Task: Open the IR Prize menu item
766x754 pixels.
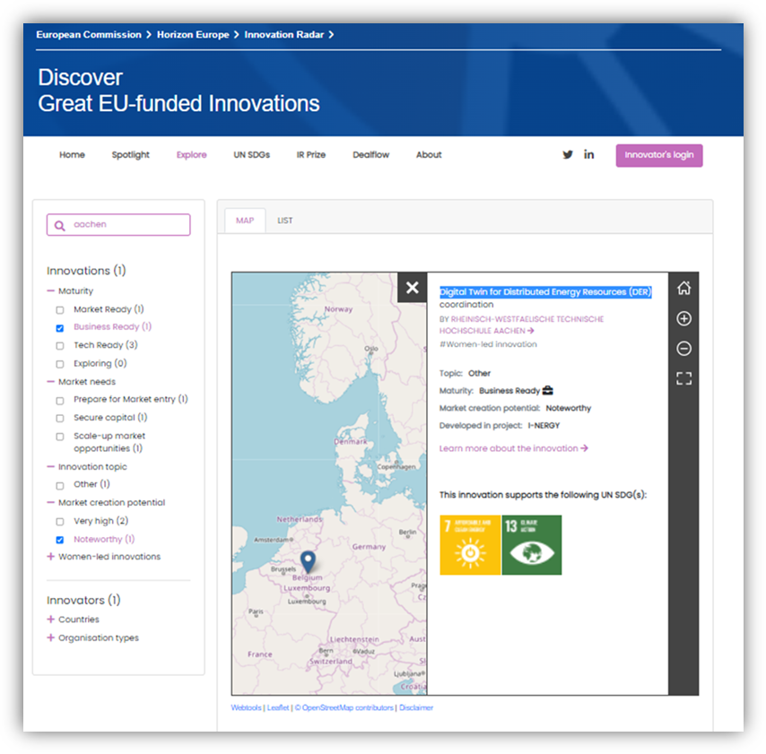Action: pos(310,155)
